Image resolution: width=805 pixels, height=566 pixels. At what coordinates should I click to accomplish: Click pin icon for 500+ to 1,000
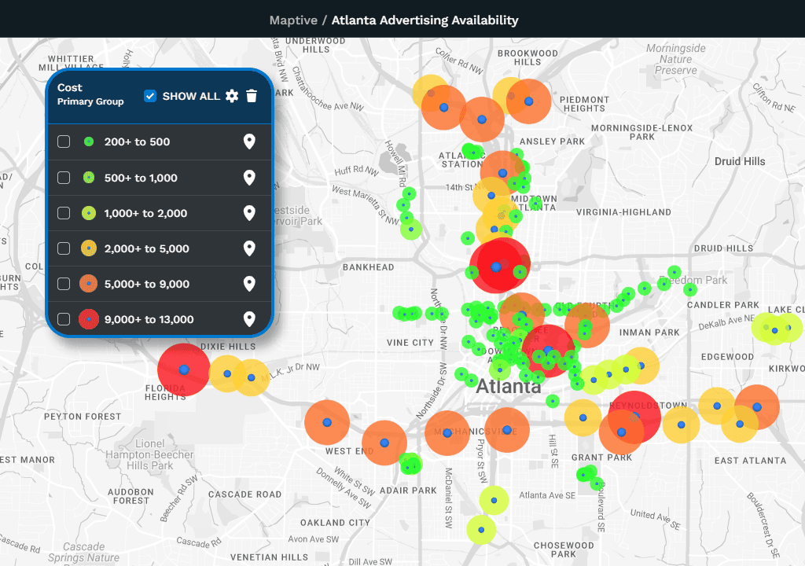(x=249, y=178)
